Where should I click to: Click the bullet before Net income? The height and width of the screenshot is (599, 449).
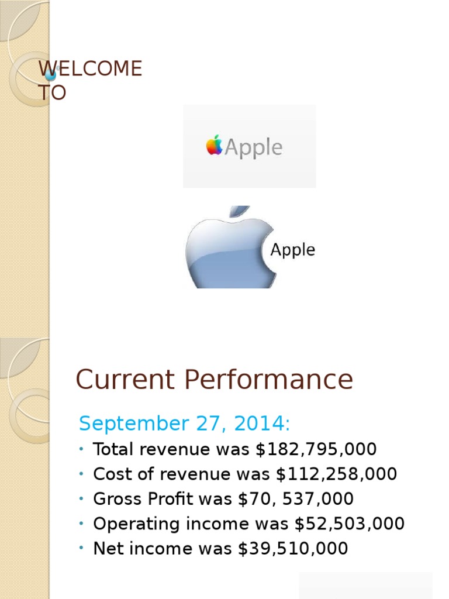(81, 549)
